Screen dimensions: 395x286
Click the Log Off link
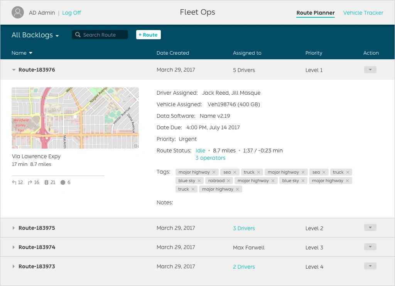71,13
